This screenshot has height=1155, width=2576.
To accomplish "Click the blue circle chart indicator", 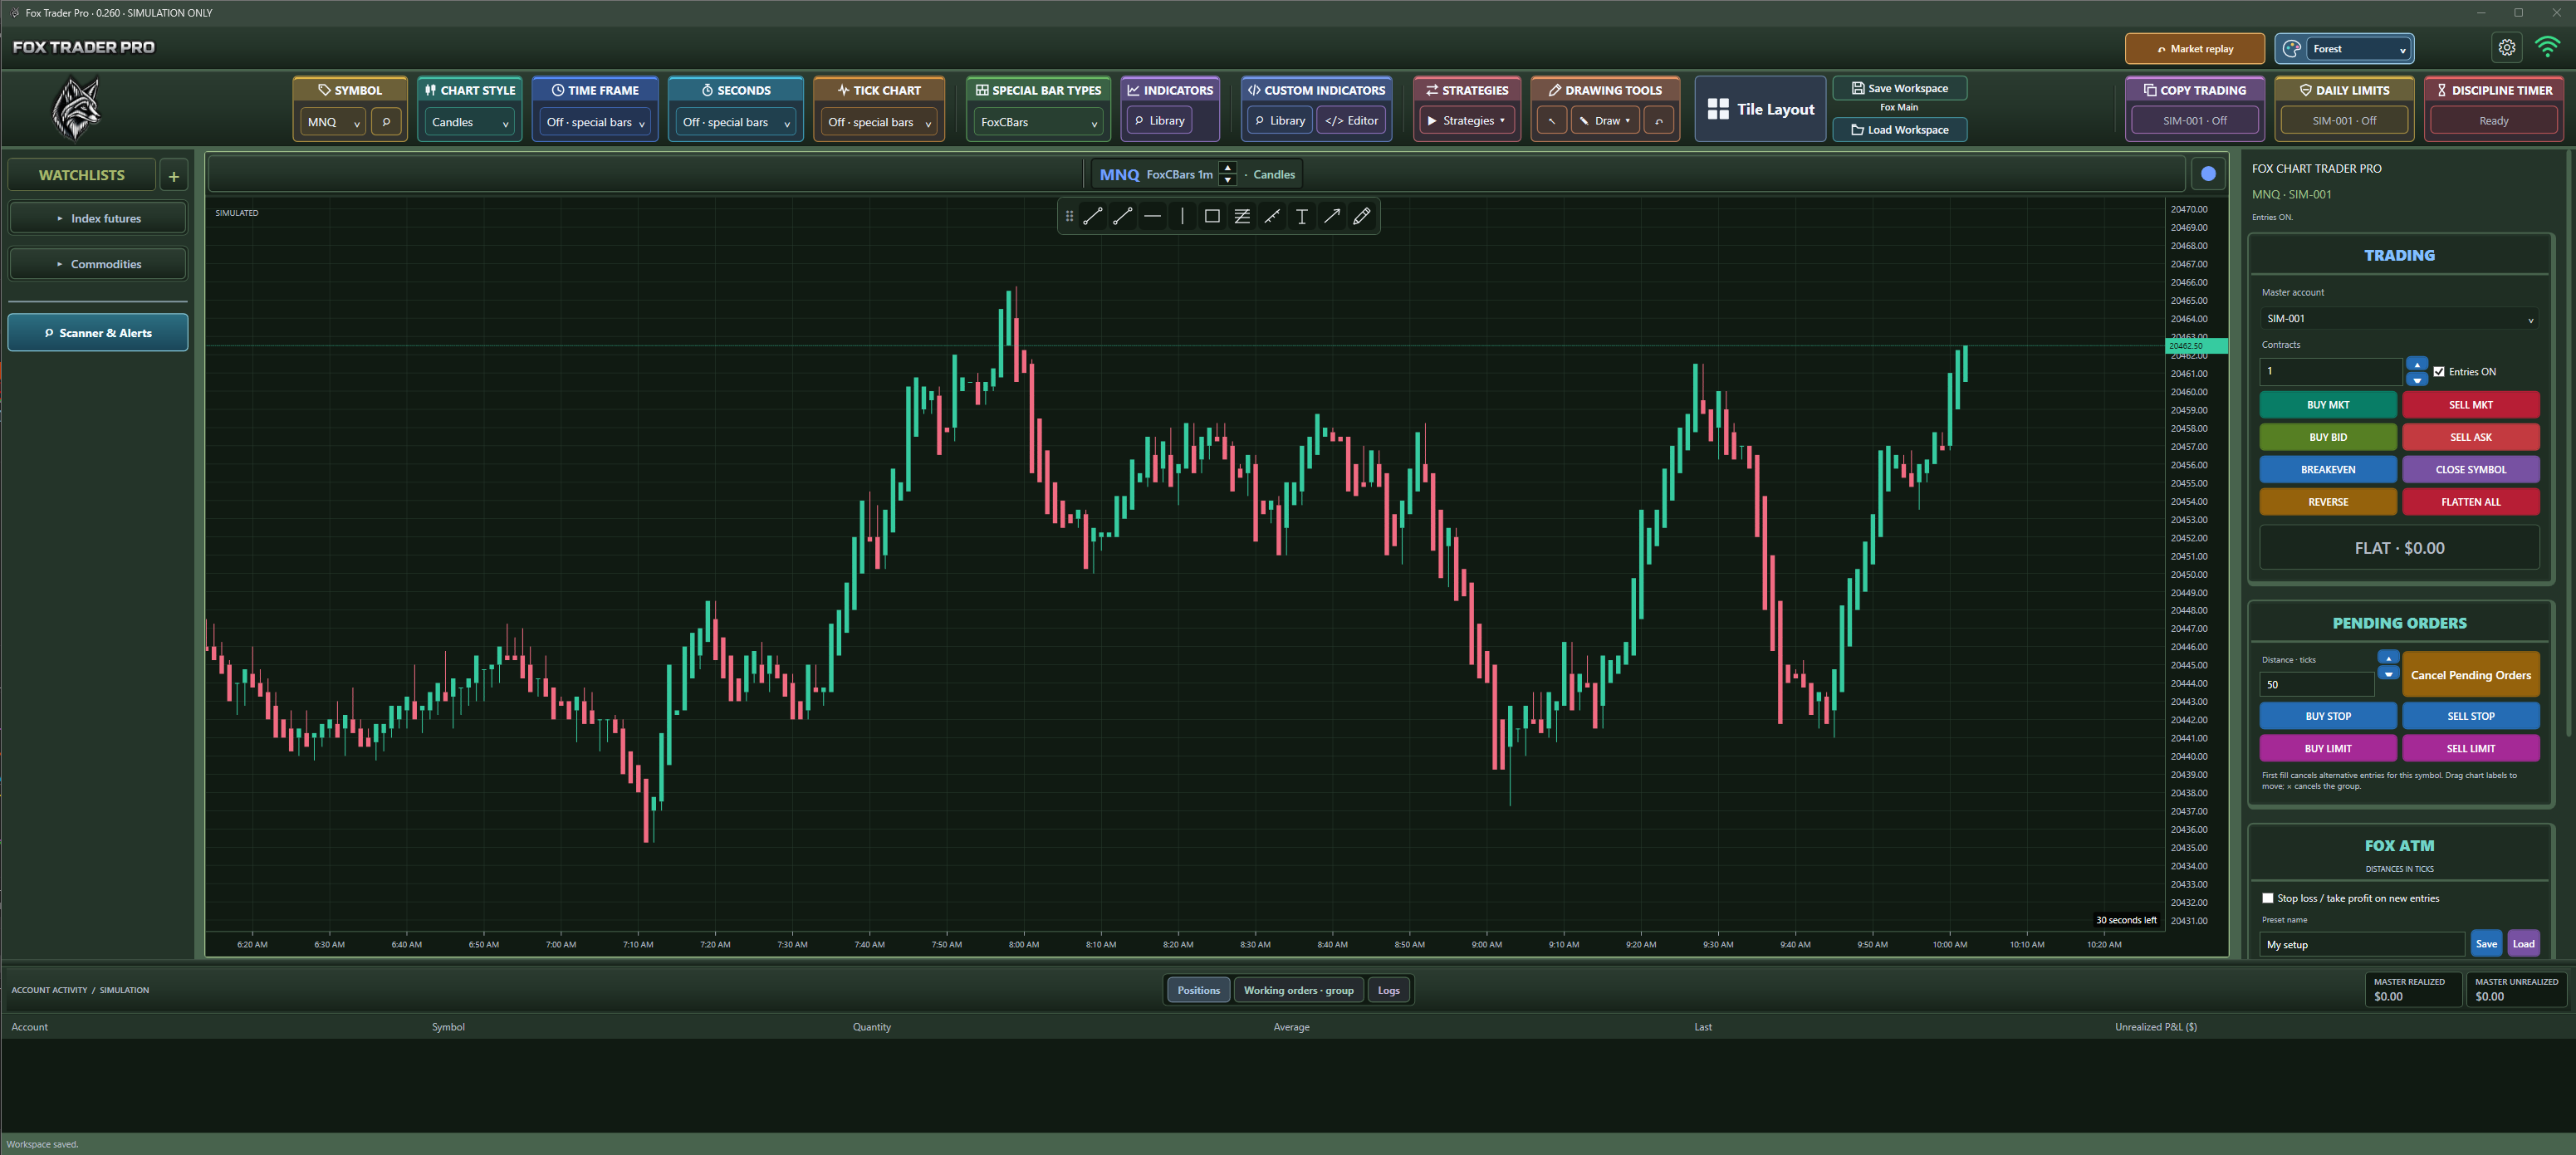I will tap(2208, 174).
